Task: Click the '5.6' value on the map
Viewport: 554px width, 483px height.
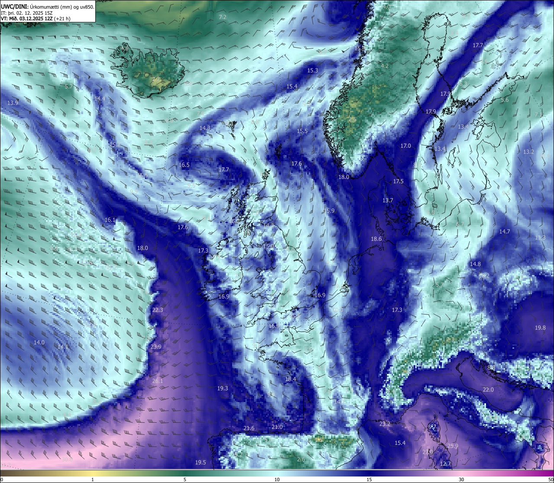Action: 505,100
